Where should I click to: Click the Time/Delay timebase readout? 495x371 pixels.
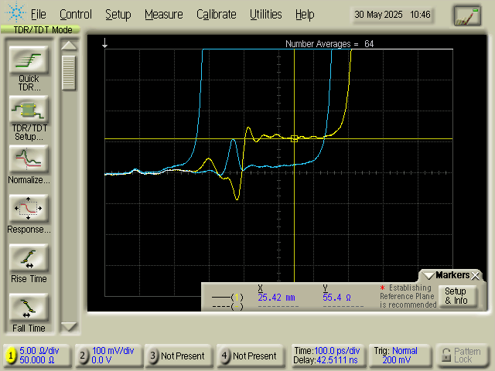[325, 356]
